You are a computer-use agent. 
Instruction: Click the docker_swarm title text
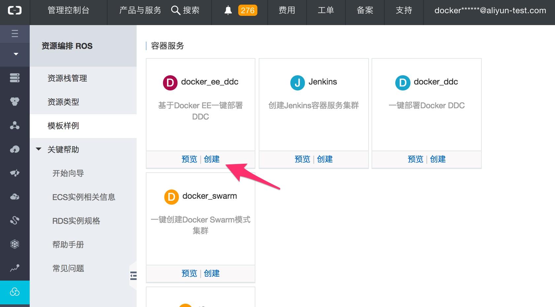pos(210,196)
